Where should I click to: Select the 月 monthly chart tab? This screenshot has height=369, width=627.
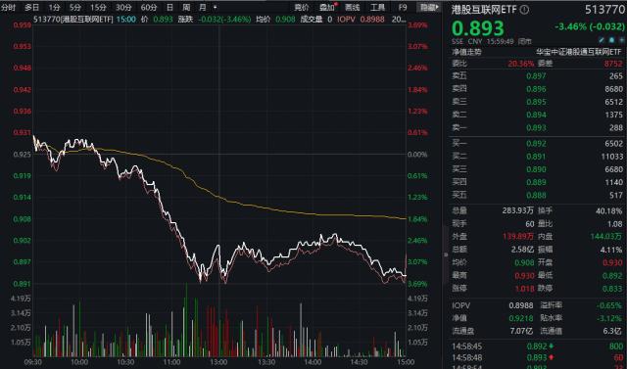coord(203,7)
